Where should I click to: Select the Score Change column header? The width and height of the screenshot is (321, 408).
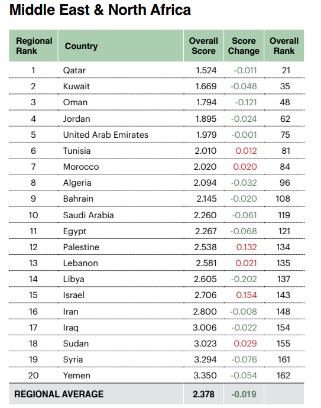[x=244, y=46]
